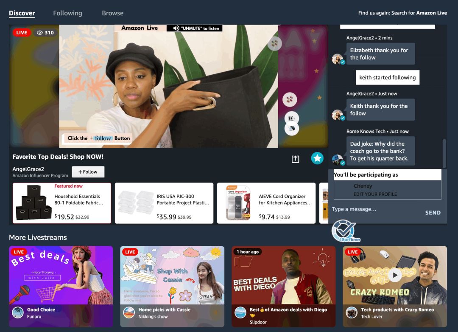Click the partially visible fourth product card
458x332 pixels.
[x=324, y=203]
